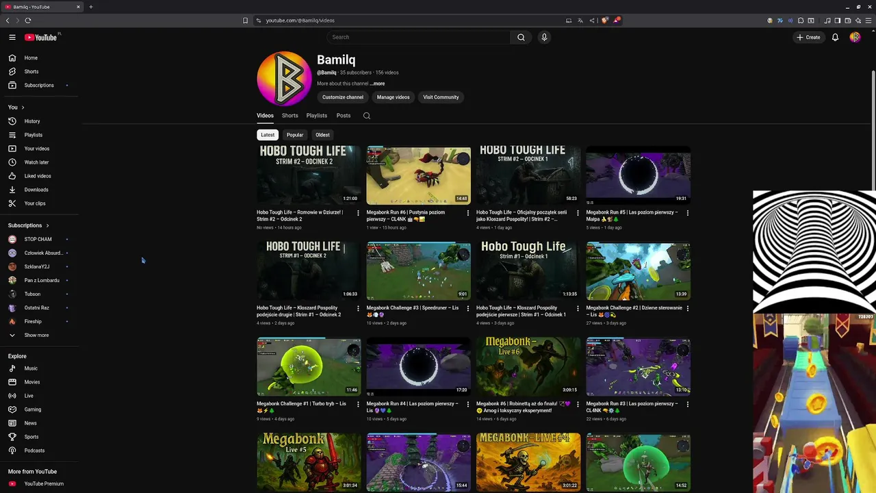Click the Create button

pyautogui.click(x=808, y=37)
